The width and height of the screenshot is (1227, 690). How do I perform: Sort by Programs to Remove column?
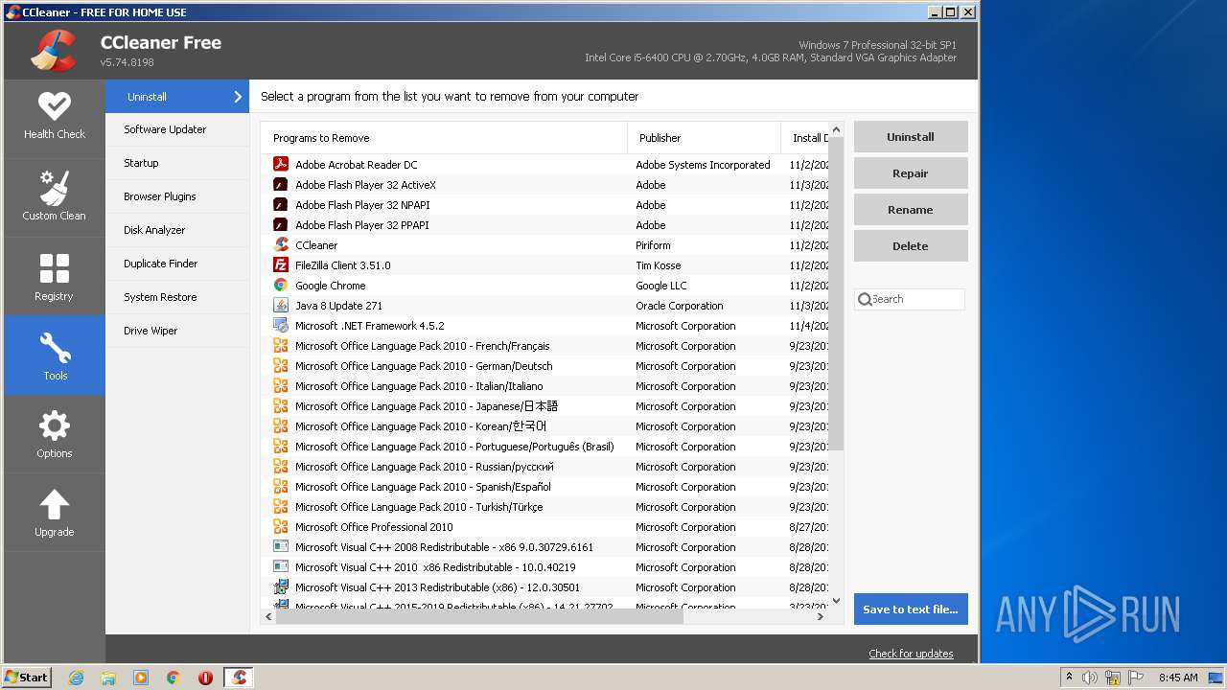[x=444, y=138]
